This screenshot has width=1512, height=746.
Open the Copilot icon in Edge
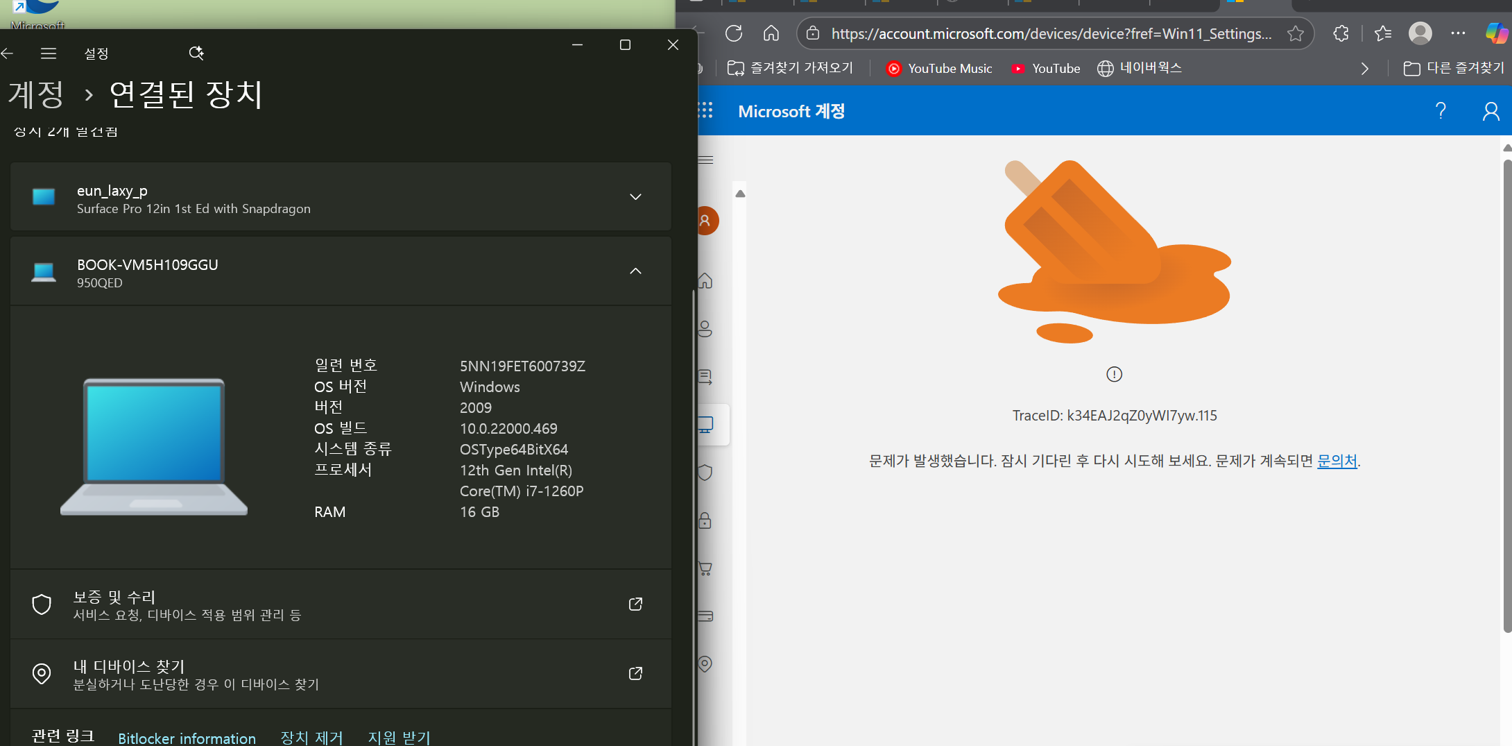[1497, 33]
